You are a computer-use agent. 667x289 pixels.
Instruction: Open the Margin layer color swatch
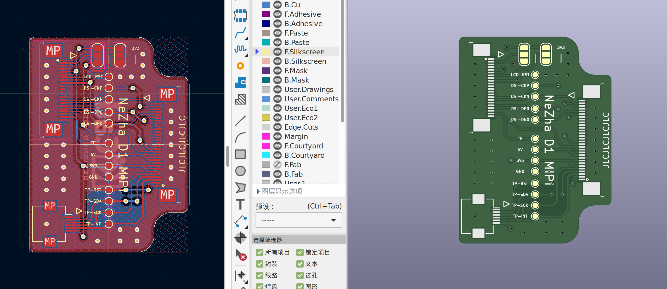(x=266, y=136)
